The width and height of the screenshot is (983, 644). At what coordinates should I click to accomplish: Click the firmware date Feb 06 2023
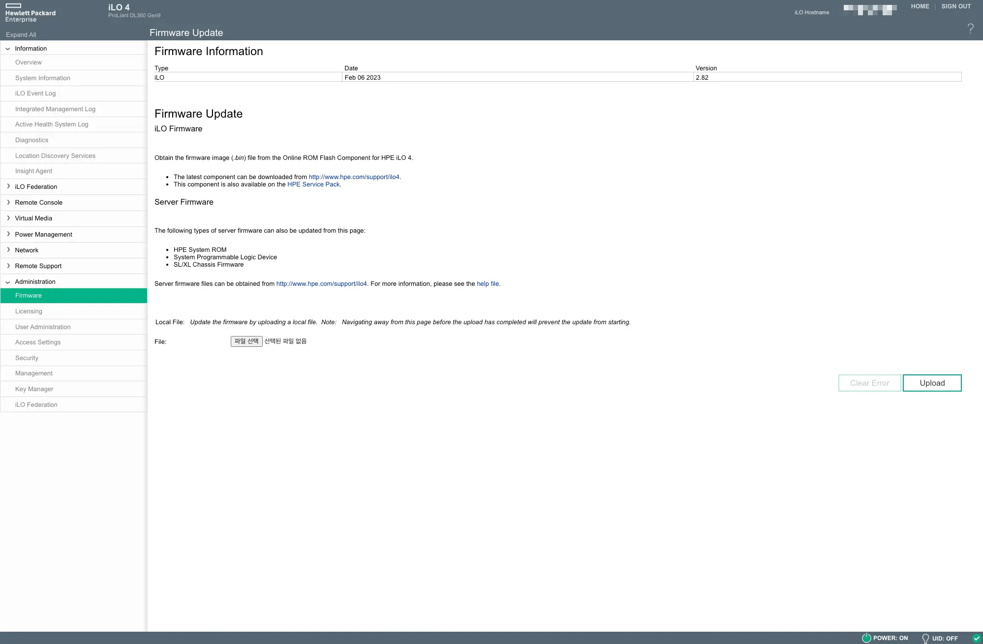(x=363, y=78)
